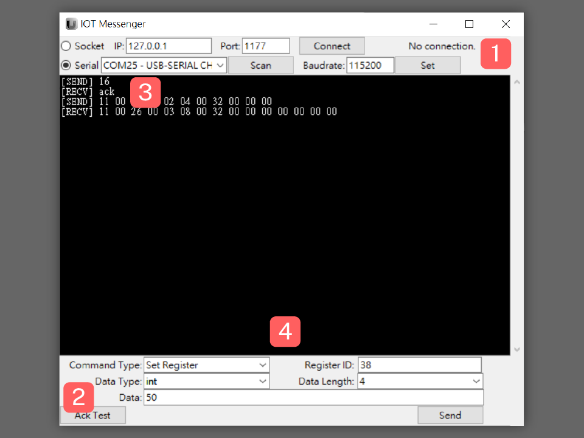Open the Data Length dropdown
Screen dimensions: 584x438
(420, 381)
